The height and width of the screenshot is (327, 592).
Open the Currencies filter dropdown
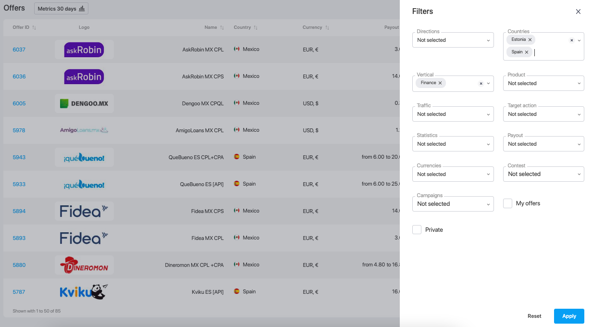[x=453, y=174]
